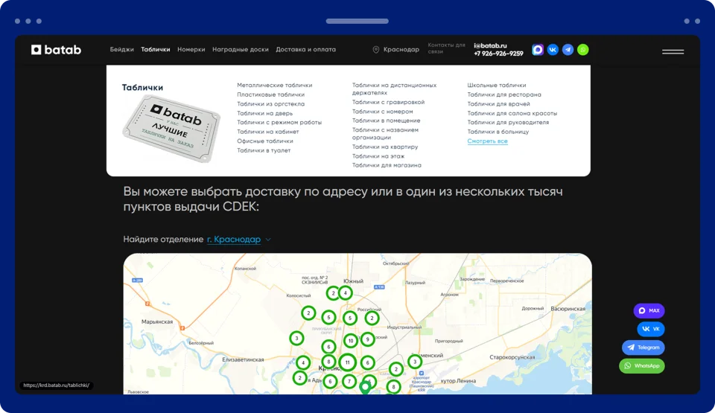This screenshot has height=413, width=715.
Task: Open Таблички на кабинет link
Action: [267, 132]
